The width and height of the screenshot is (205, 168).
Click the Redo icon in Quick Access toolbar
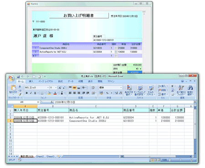click(28, 76)
